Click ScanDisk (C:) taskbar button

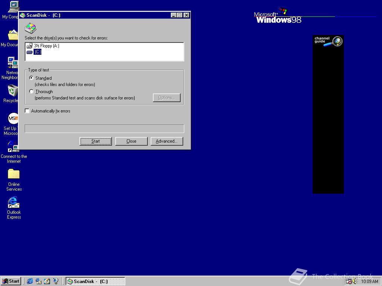point(95,282)
